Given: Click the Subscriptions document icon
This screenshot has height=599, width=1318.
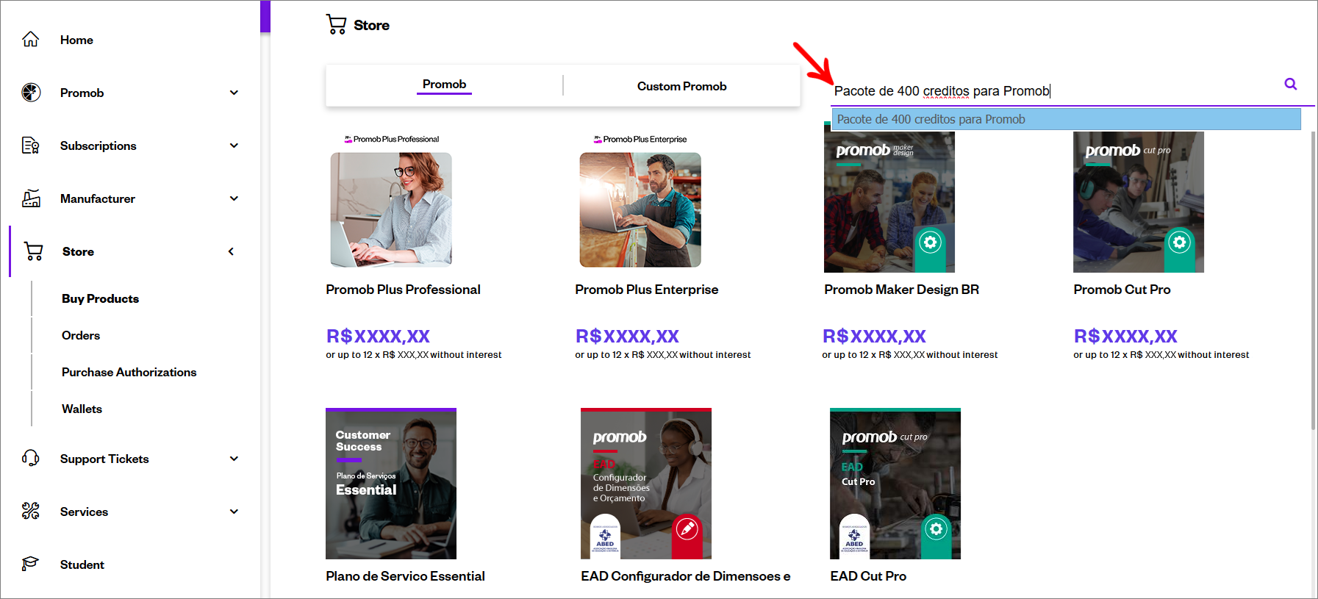Looking at the screenshot, I should pos(31,145).
